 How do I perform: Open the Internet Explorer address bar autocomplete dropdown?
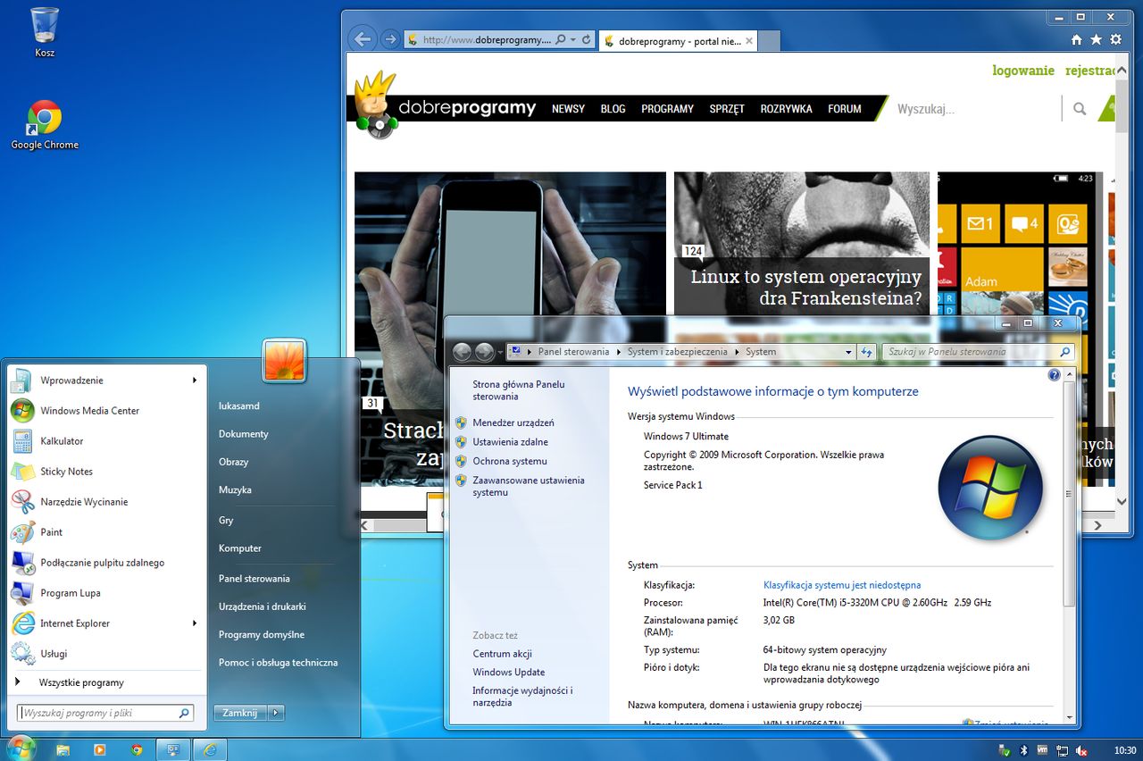pyautogui.click(x=573, y=40)
